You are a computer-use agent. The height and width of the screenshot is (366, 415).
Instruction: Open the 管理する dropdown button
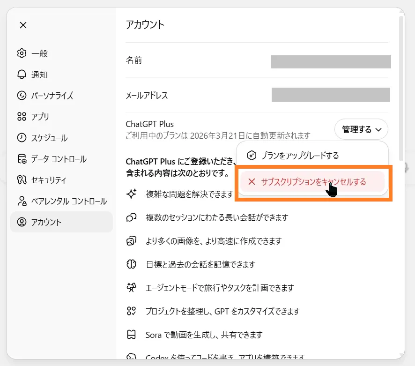361,129
